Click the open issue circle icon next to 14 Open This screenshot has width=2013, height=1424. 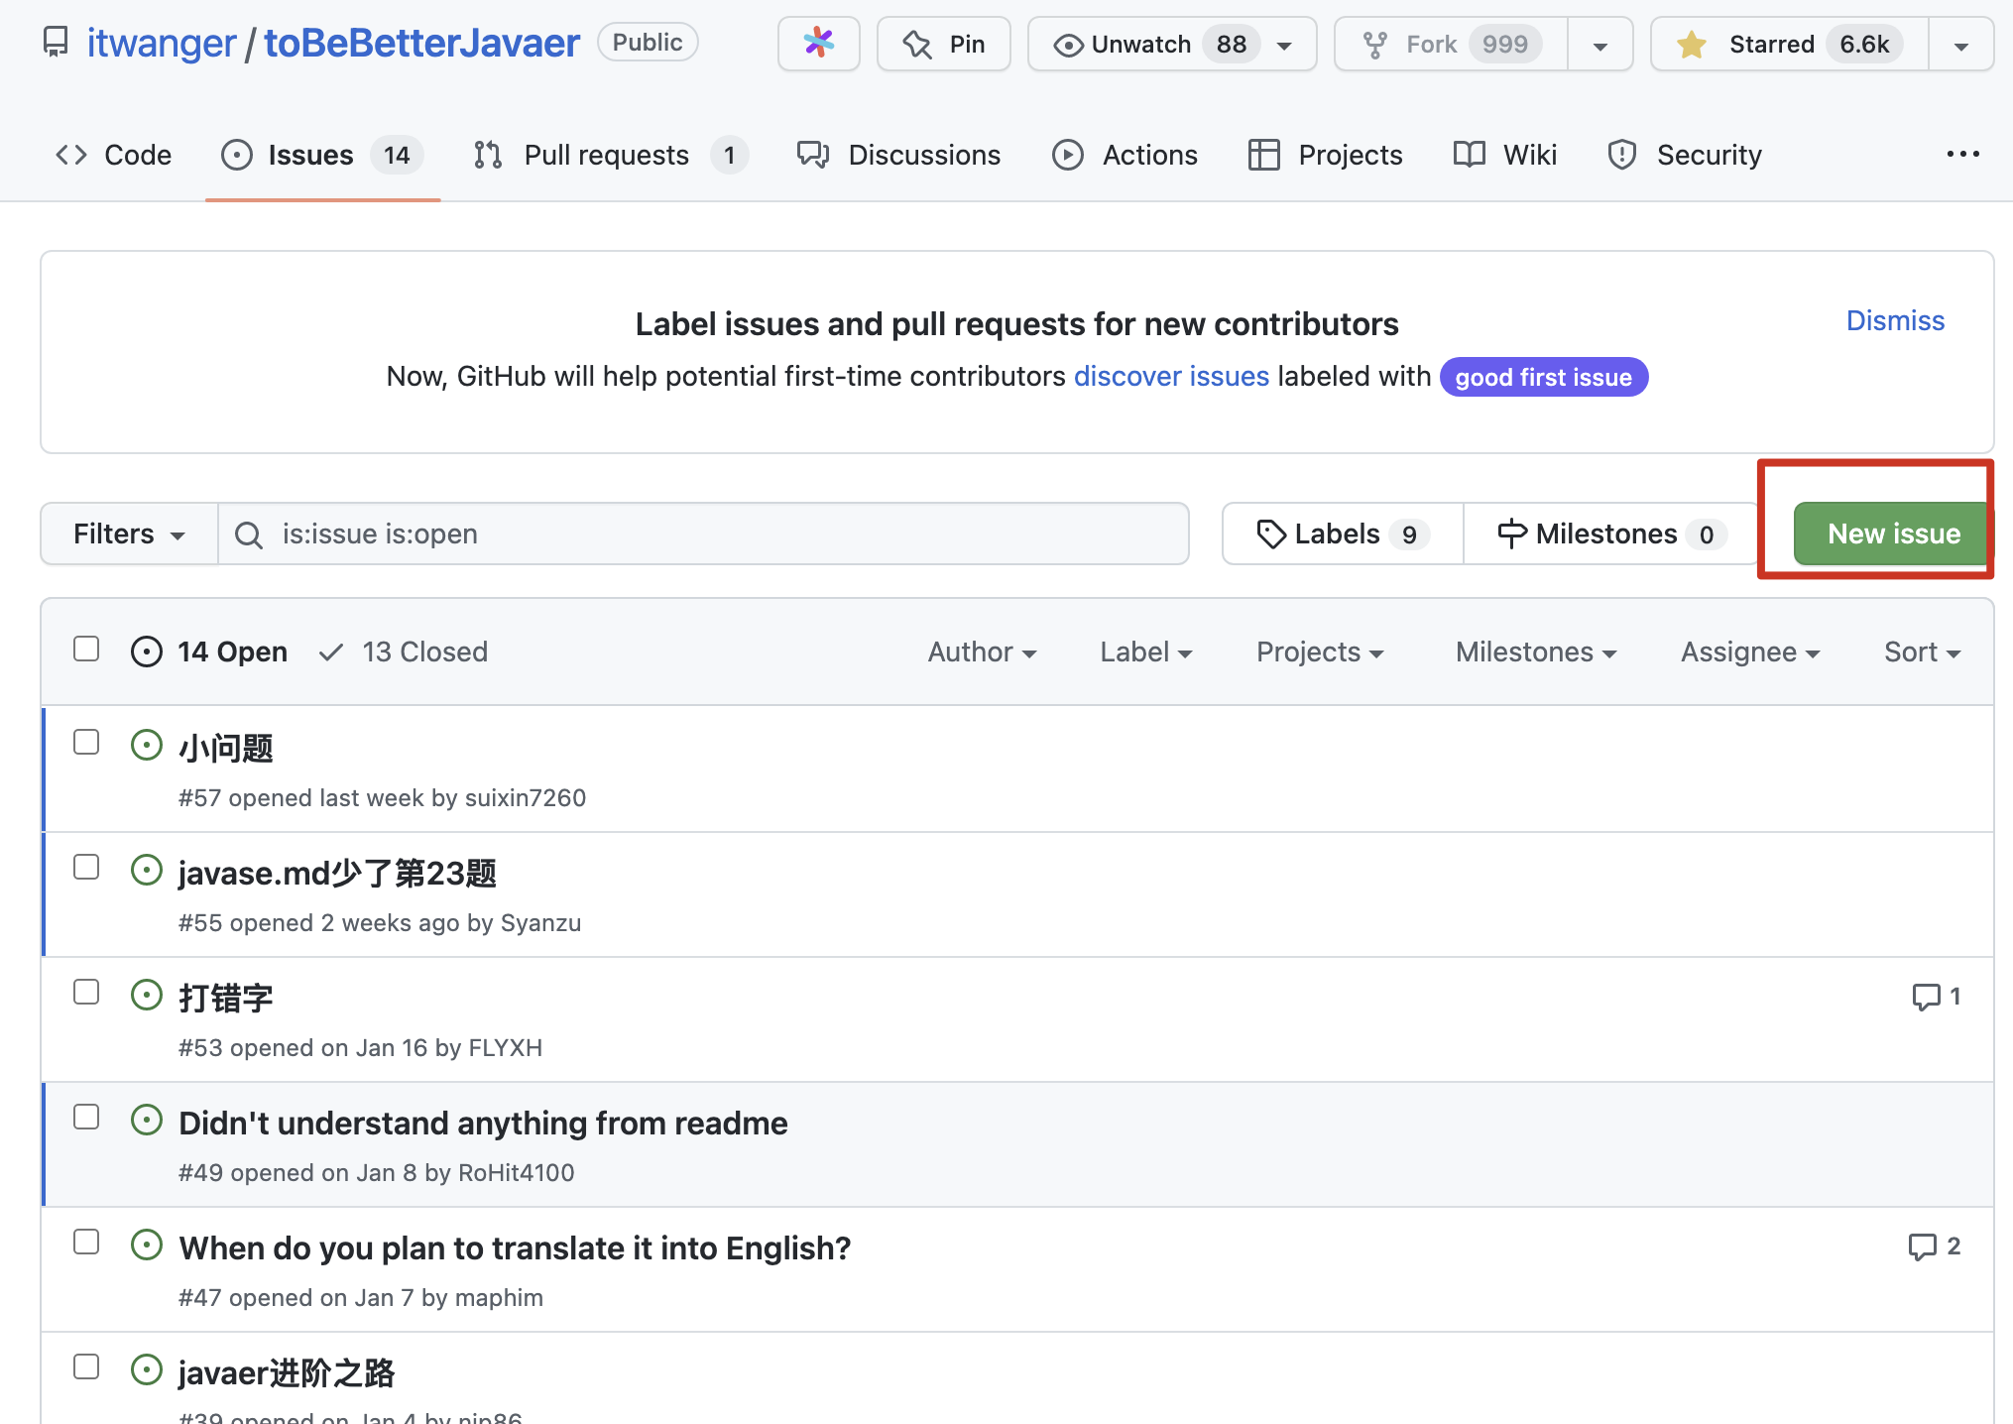click(147, 652)
